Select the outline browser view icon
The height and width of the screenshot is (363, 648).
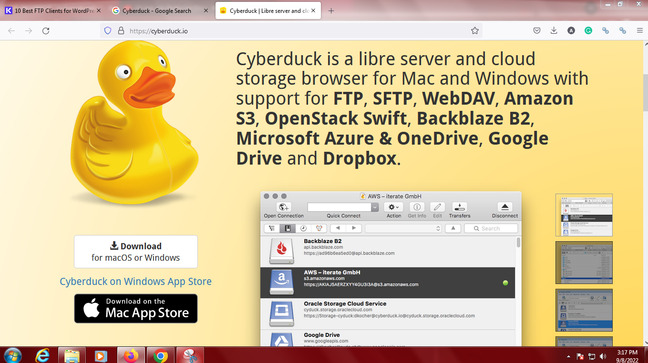(x=272, y=228)
